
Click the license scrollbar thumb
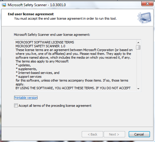click(x=138, y=47)
